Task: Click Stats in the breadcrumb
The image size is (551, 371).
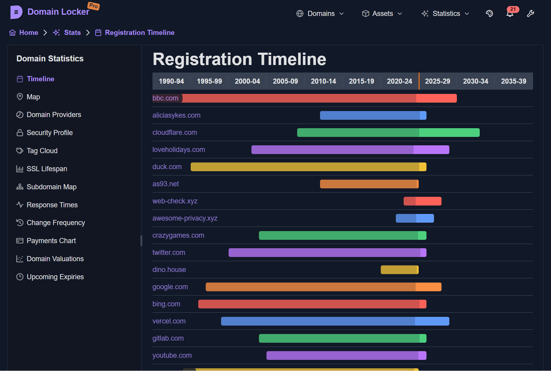Action: 72,32
